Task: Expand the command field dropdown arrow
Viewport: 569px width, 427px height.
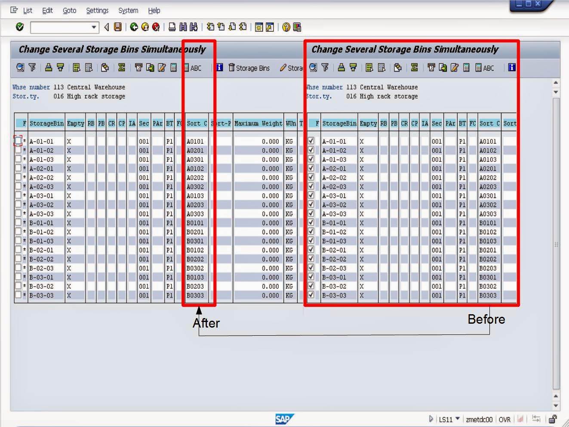Action: (x=93, y=27)
